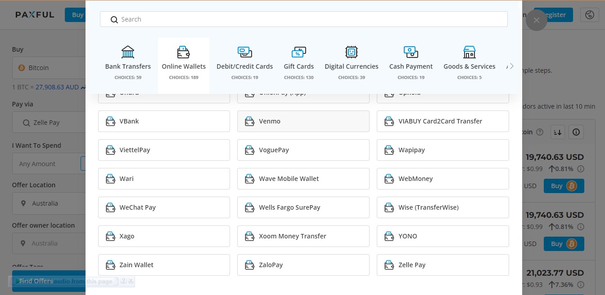Close the payment method dialog
This screenshot has width=605, height=295.
(x=536, y=20)
